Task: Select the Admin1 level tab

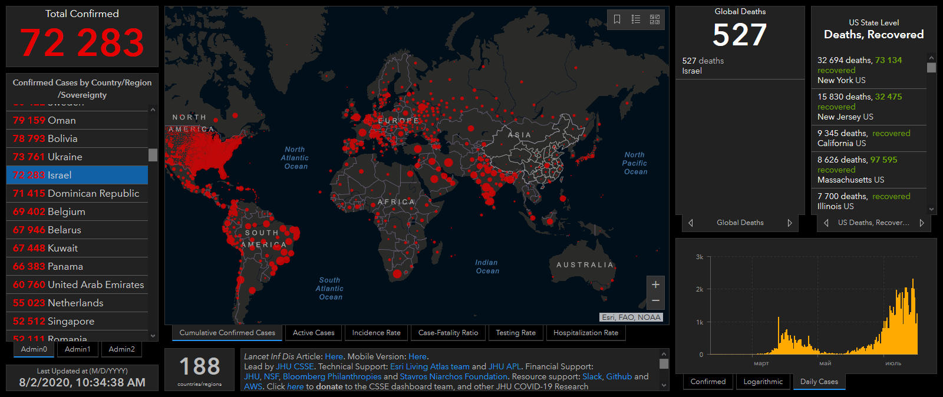Action: point(78,349)
